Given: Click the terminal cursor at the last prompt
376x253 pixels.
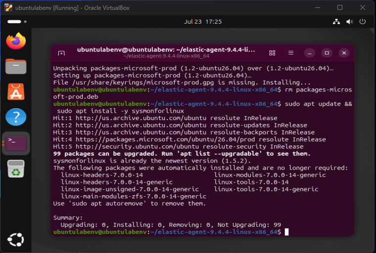Looking at the screenshot, I should [286, 232].
